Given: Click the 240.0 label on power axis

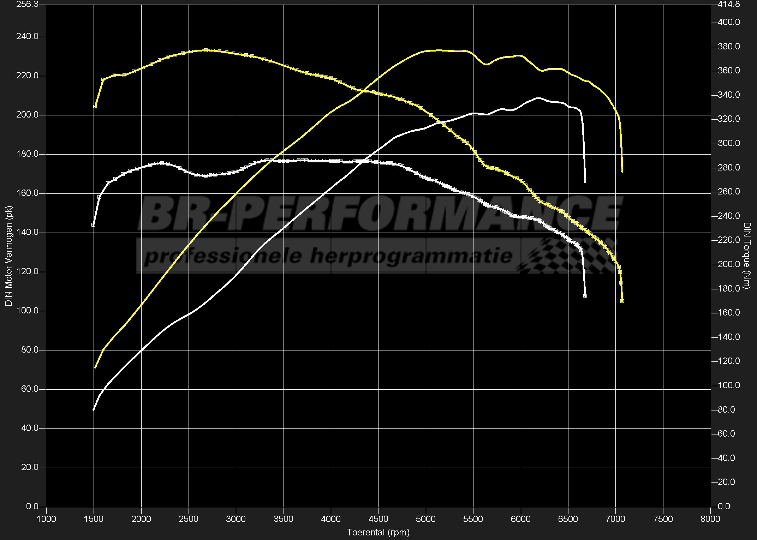Looking at the screenshot, I should click(27, 36).
